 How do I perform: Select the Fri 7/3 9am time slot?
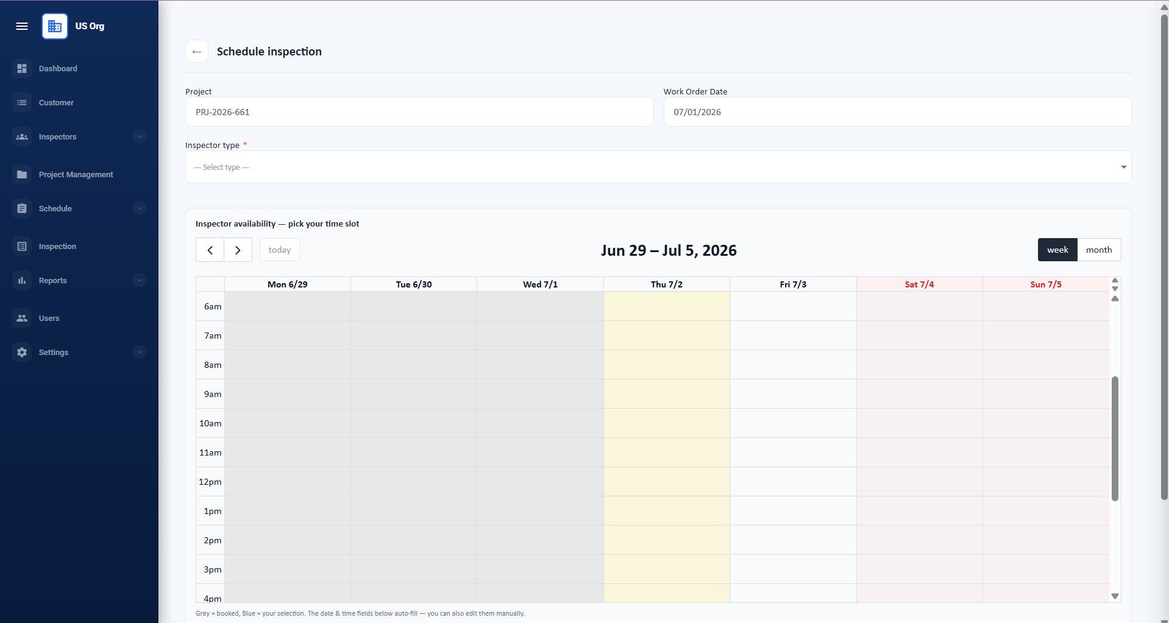pos(793,394)
